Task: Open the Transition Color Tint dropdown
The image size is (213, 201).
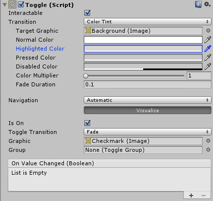Action: (x=148, y=22)
